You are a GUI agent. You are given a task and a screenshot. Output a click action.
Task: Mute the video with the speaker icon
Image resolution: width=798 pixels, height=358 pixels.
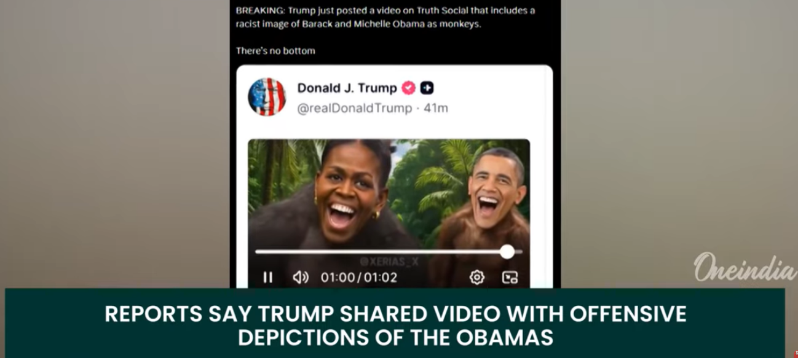tap(301, 278)
